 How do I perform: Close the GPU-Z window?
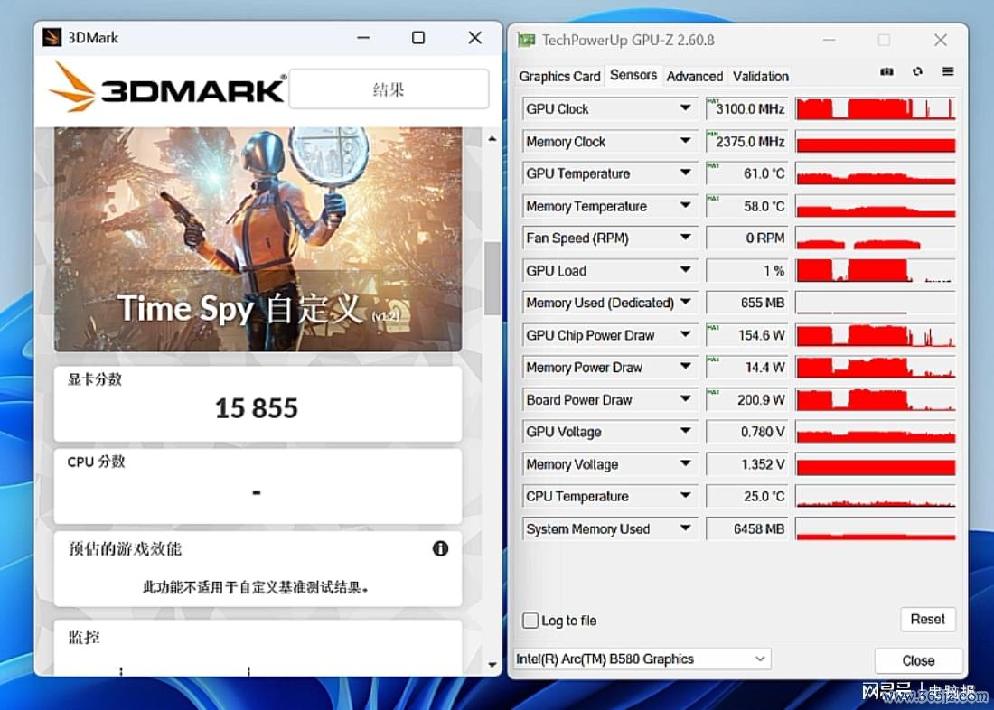(x=940, y=41)
